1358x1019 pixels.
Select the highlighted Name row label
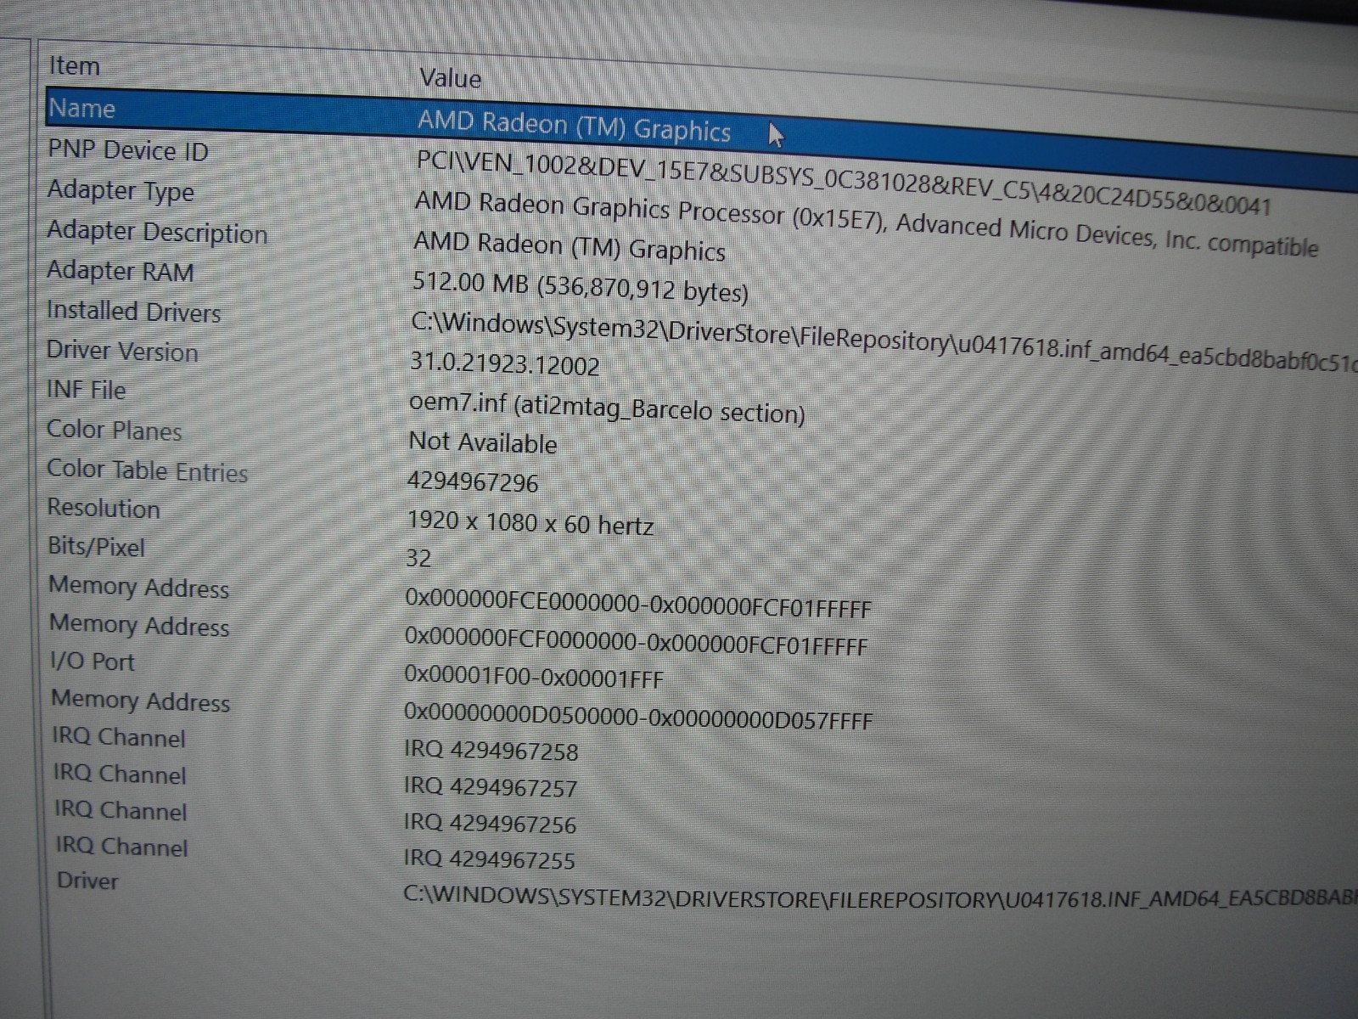[x=81, y=108]
